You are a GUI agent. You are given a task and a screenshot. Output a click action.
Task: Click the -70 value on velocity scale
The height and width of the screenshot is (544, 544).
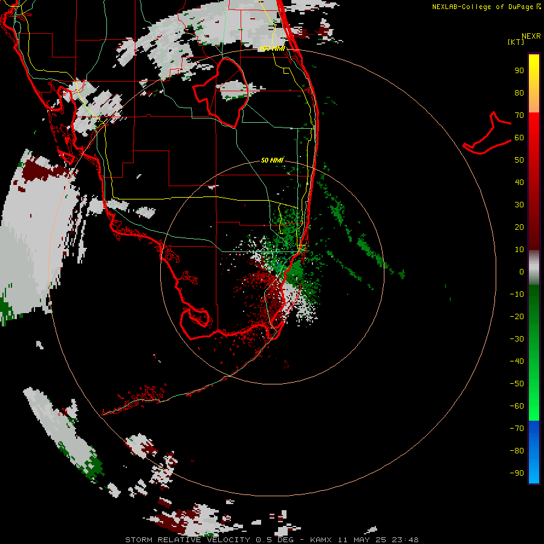pyautogui.click(x=517, y=429)
